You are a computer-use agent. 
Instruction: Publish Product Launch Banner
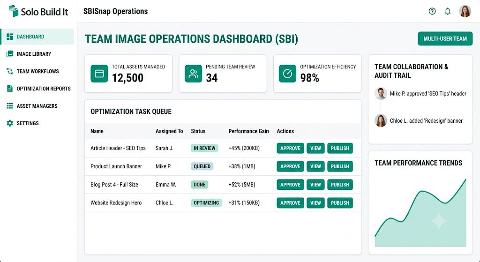340,166
